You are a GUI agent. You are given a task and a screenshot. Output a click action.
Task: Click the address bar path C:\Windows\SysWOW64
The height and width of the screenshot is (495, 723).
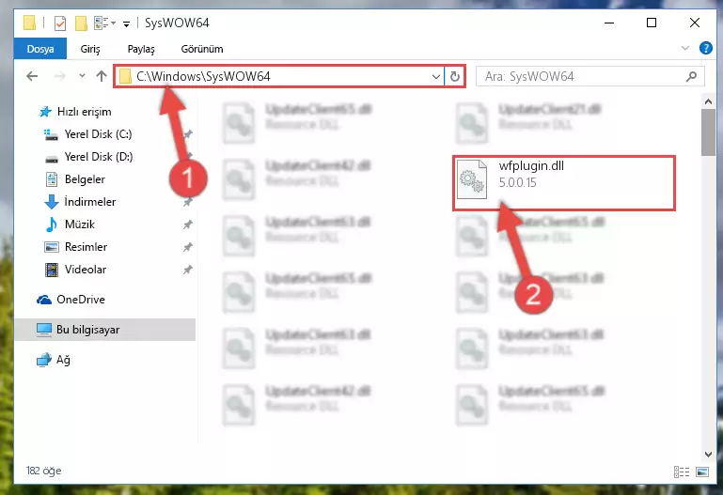point(203,76)
